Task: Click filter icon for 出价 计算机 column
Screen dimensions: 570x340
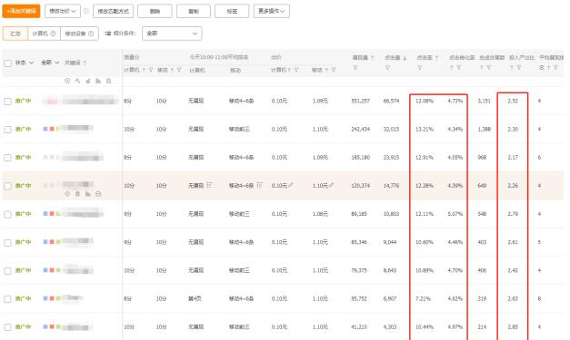Action: pos(296,70)
